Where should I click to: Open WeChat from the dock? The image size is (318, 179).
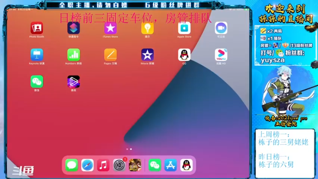155,165
